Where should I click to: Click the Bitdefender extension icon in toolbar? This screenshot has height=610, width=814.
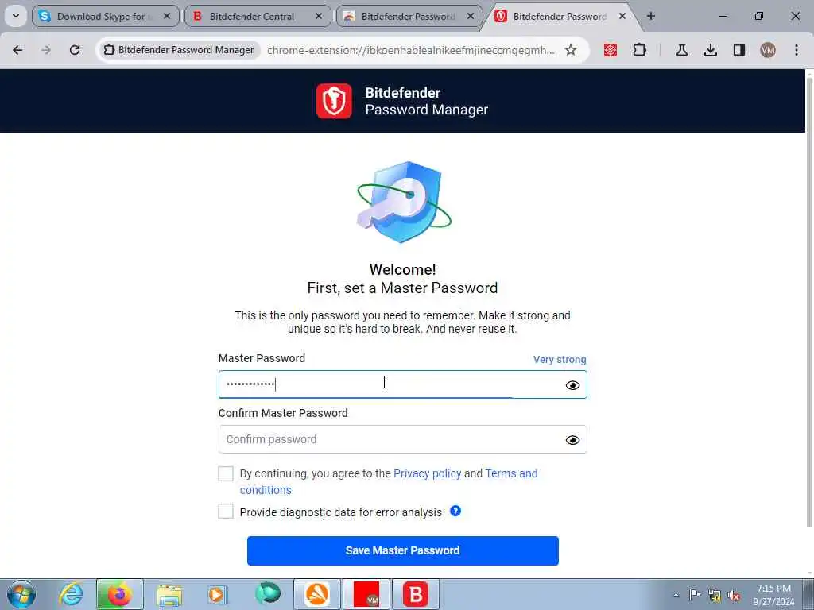click(610, 50)
